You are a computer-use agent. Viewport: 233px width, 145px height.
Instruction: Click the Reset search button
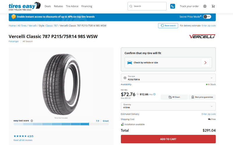[x=168, y=26]
